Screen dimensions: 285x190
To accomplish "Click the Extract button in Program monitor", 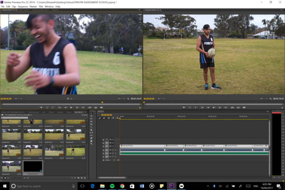I will (x=238, y=108).
